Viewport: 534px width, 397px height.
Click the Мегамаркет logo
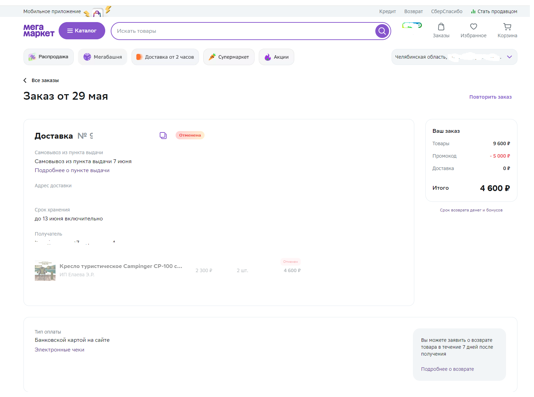39,30
